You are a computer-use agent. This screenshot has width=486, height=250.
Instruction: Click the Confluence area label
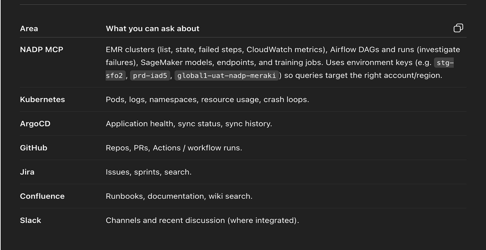pyautogui.click(x=42, y=196)
